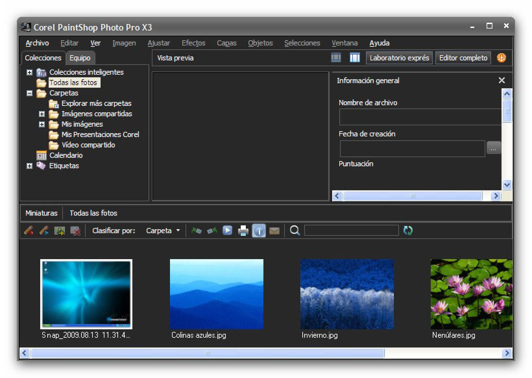Image resolution: width=532 pixels, height=378 pixels.
Task: Collapse the Carpetas tree node
Action: (29, 93)
